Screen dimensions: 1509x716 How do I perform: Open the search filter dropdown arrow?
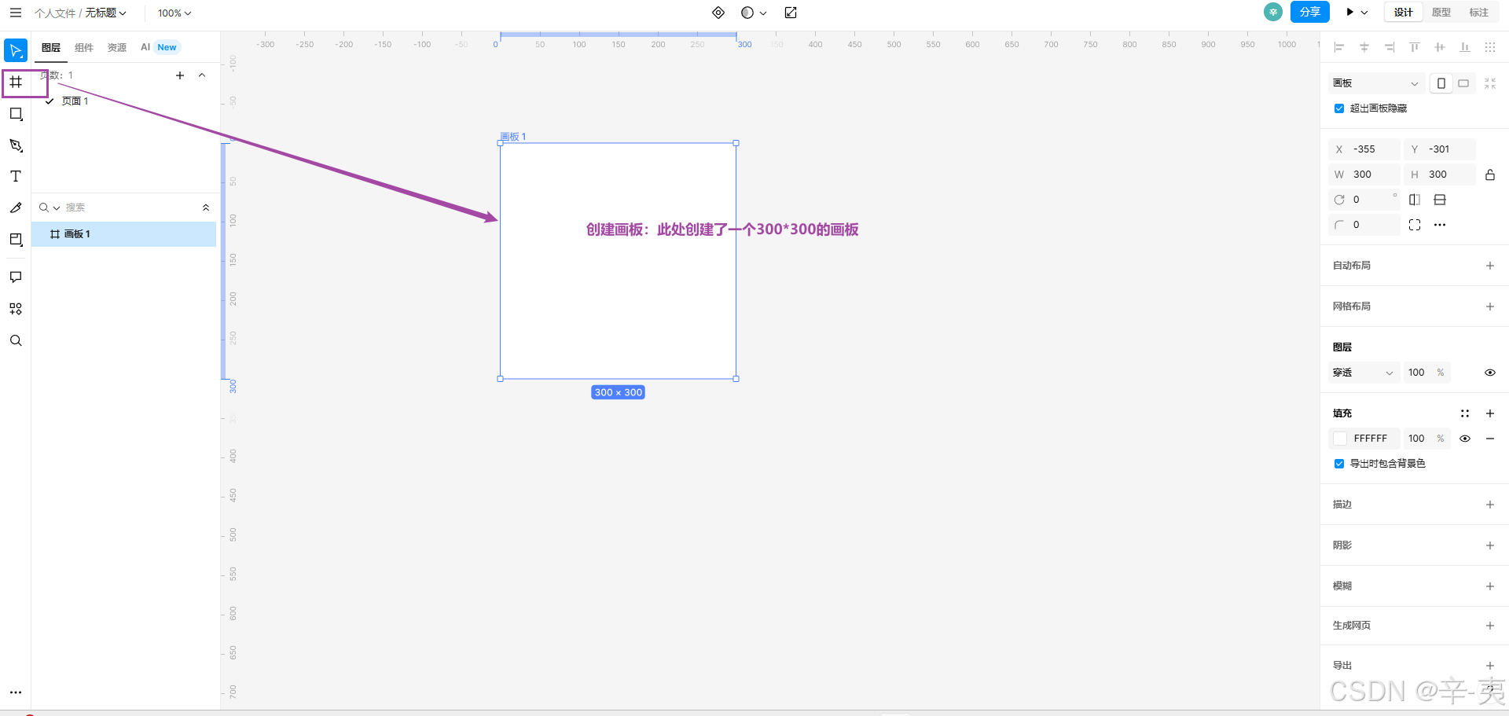click(57, 208)
